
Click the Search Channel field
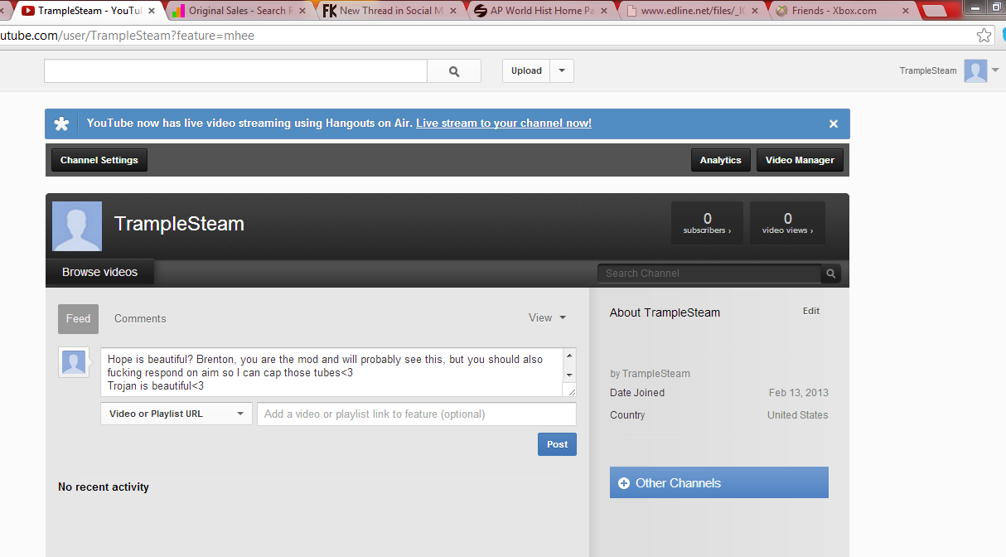coord(709,274)
